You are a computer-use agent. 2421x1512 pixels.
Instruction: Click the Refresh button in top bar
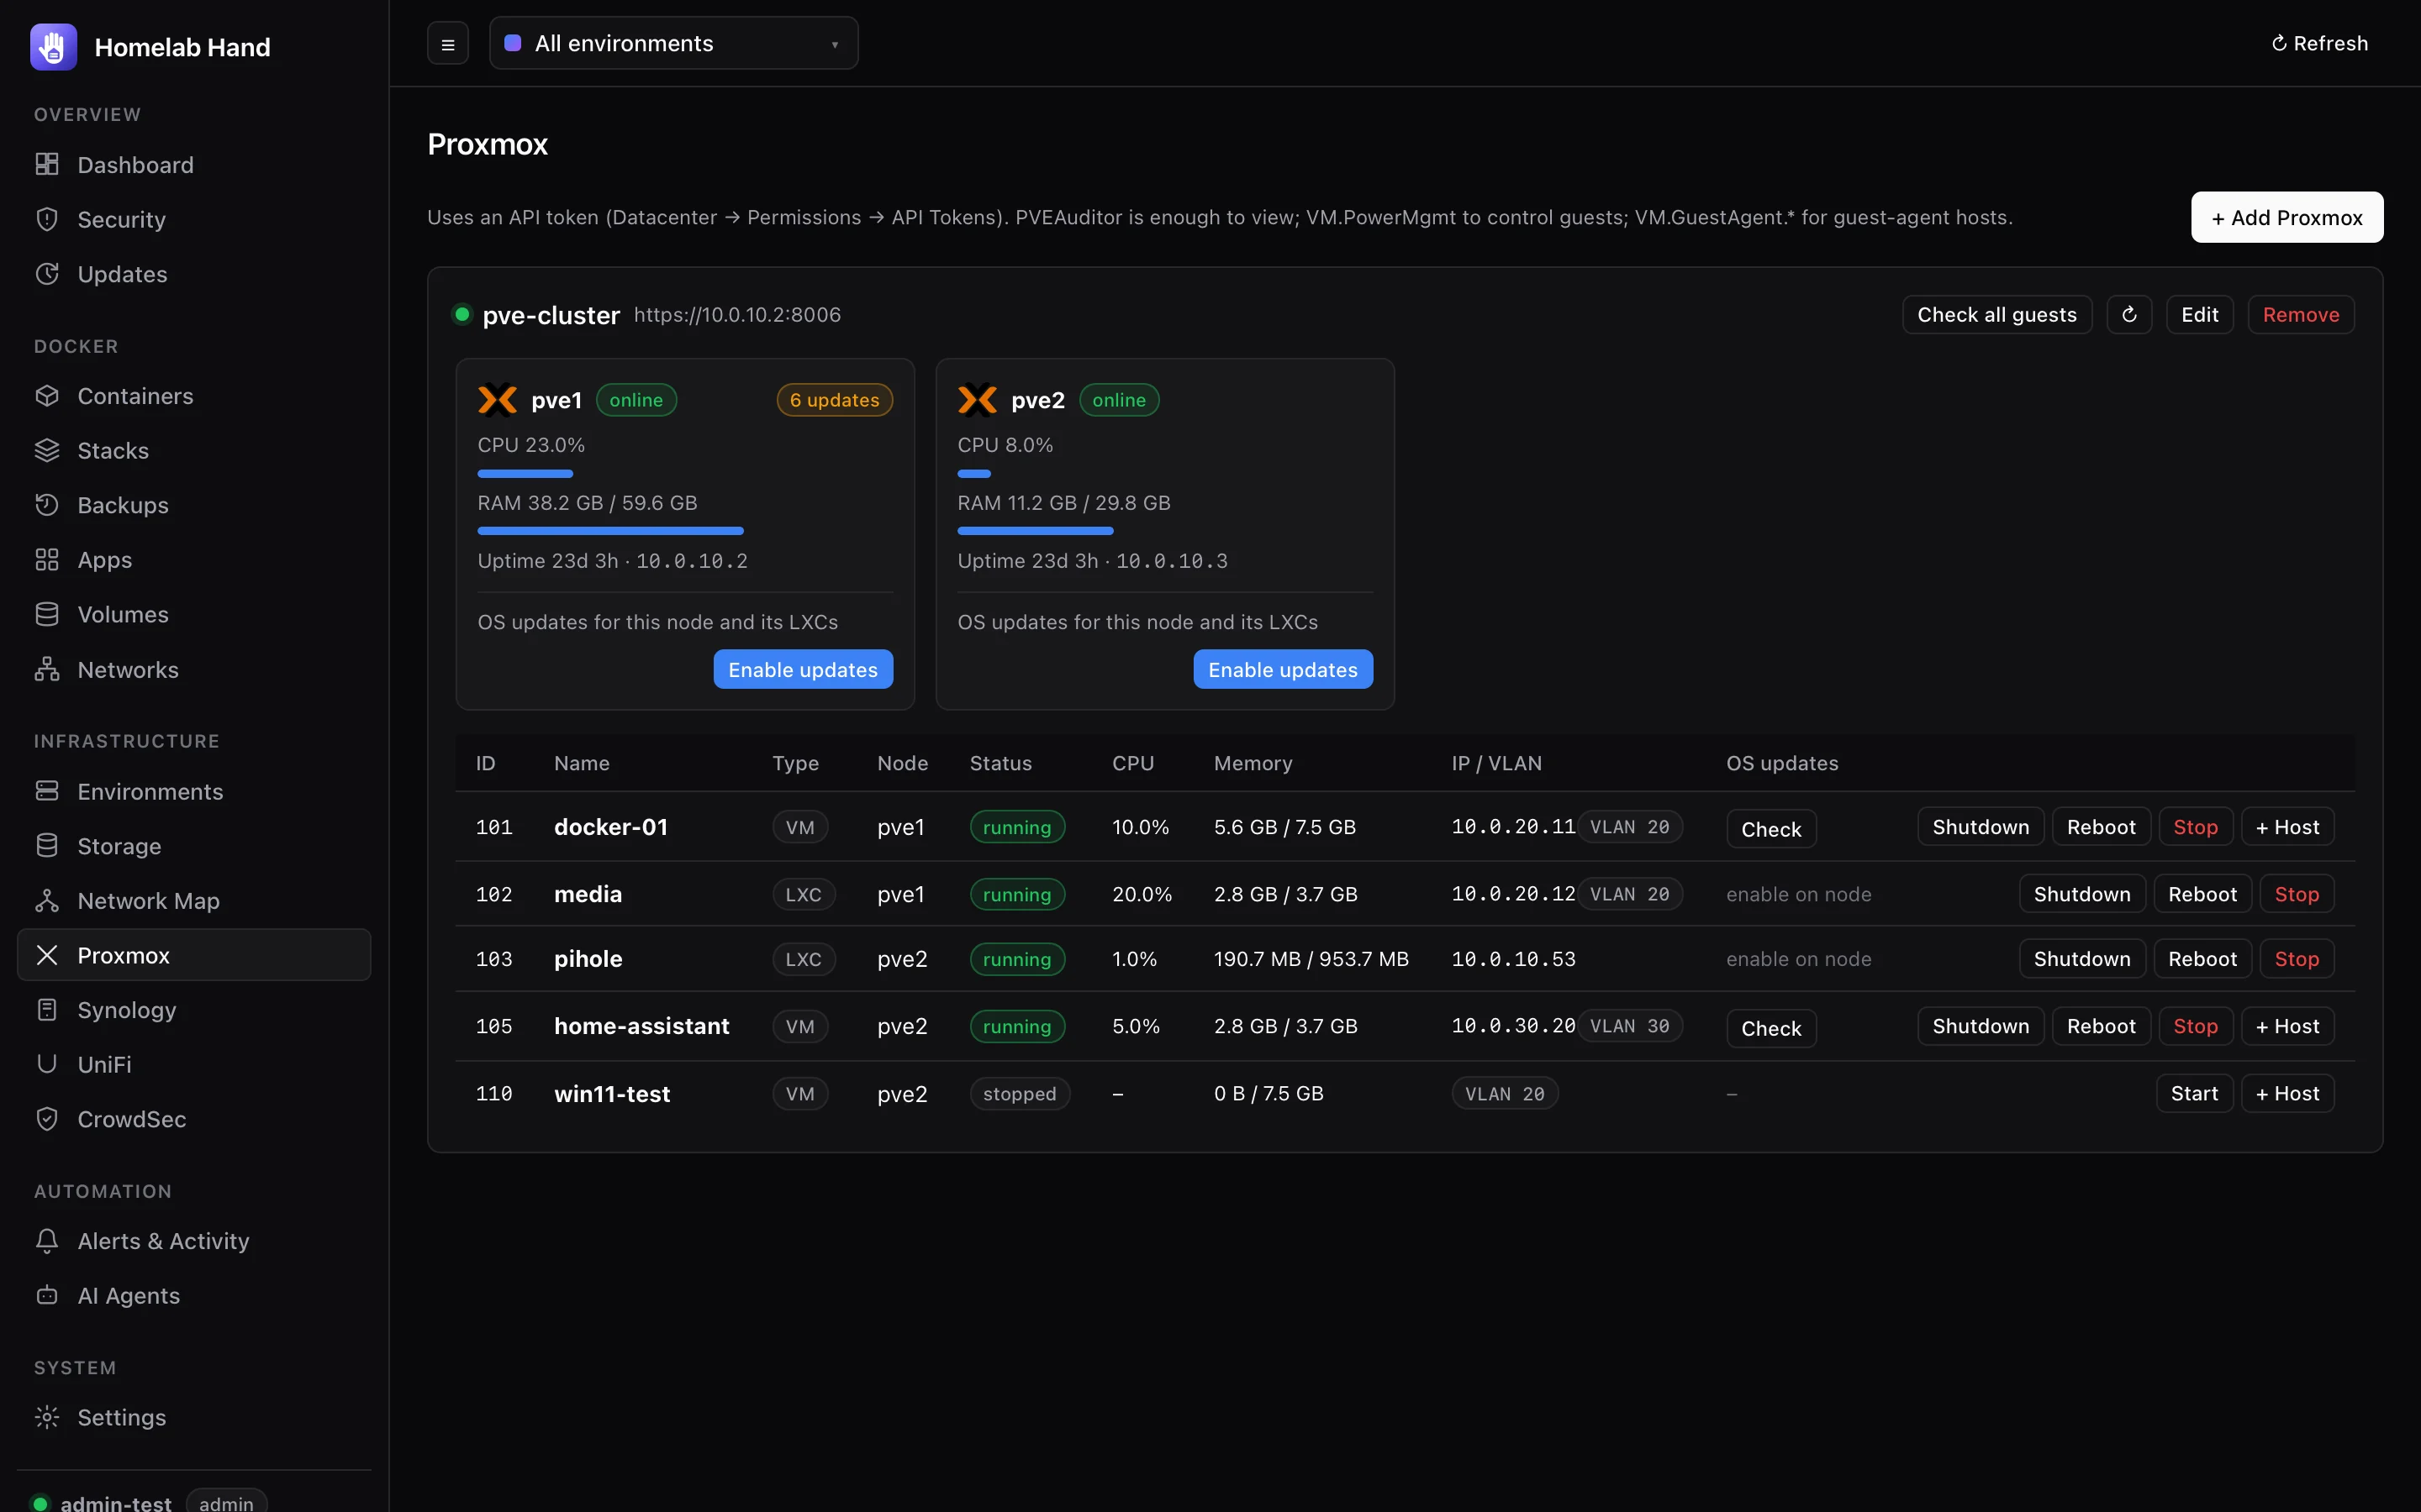[2319, 43]
